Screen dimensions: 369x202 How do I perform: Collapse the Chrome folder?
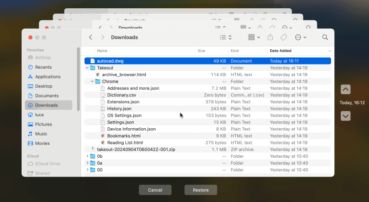pos(92,82)
